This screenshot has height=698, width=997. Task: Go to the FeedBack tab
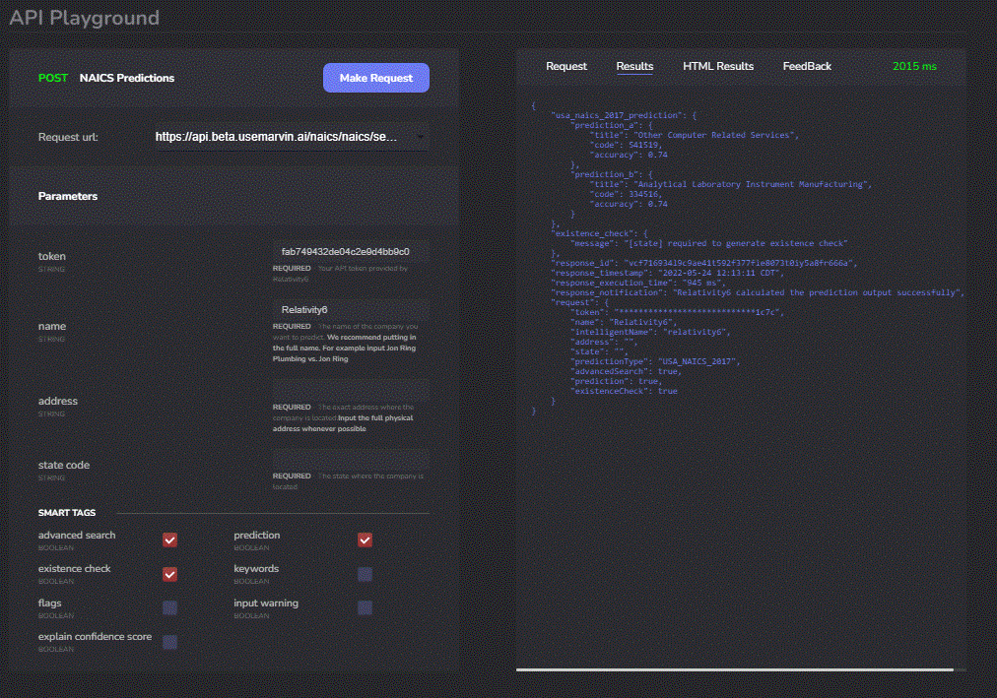pyautogui.click(x=807, y=66)
